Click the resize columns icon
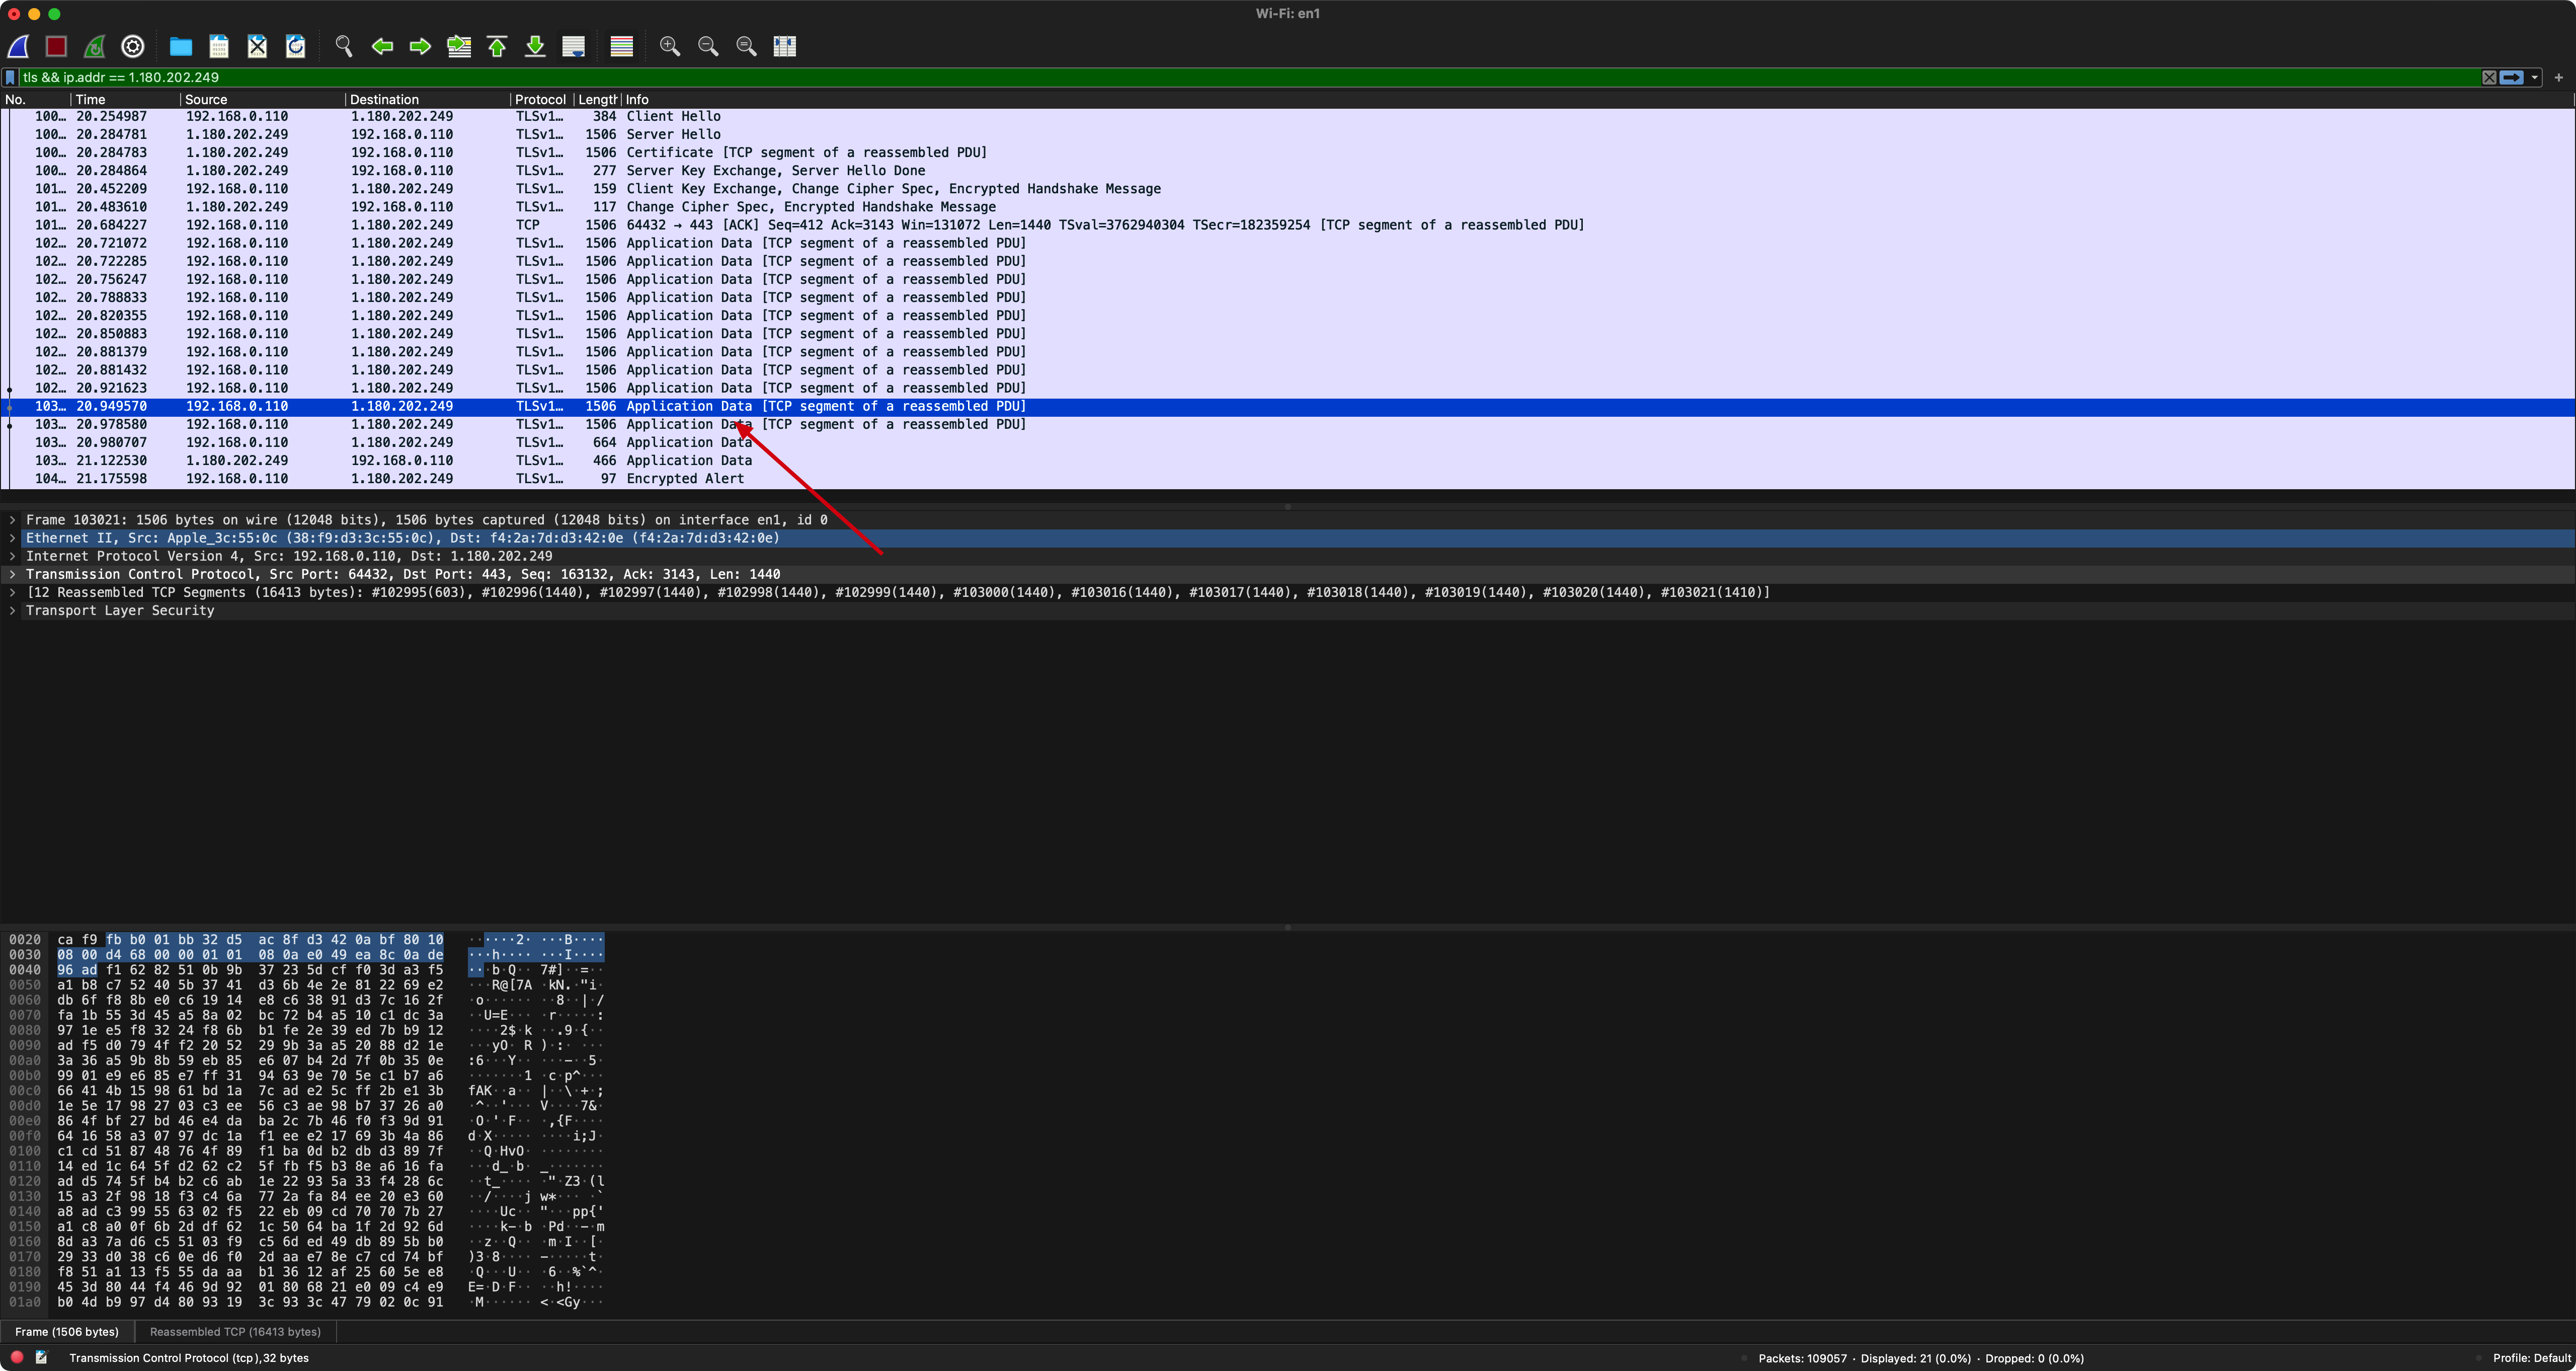 coord(785,46)
